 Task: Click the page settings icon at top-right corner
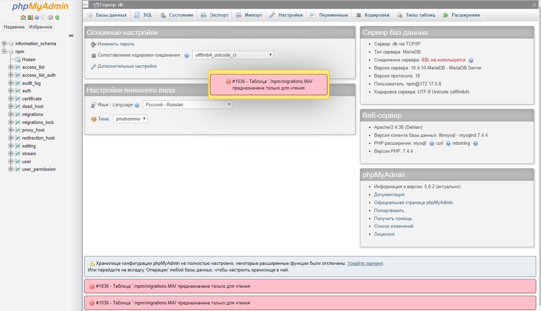[535, 5]
